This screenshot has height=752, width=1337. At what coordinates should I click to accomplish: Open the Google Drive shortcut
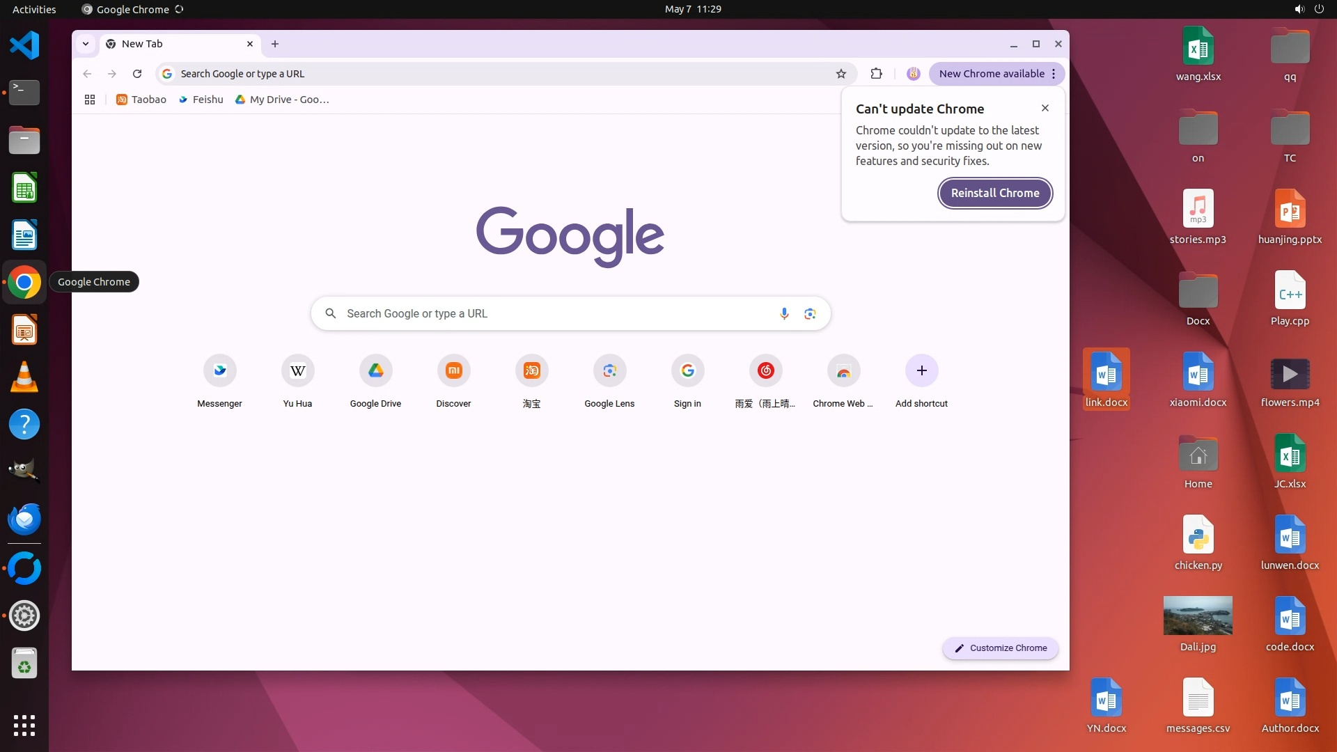point(375,371)
